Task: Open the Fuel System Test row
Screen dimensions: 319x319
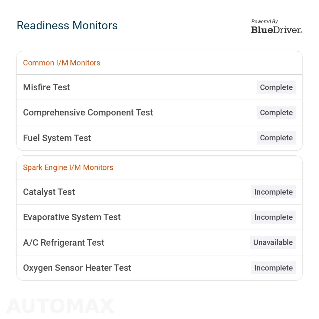Action: pyautogui.click(x=159, y=138)
